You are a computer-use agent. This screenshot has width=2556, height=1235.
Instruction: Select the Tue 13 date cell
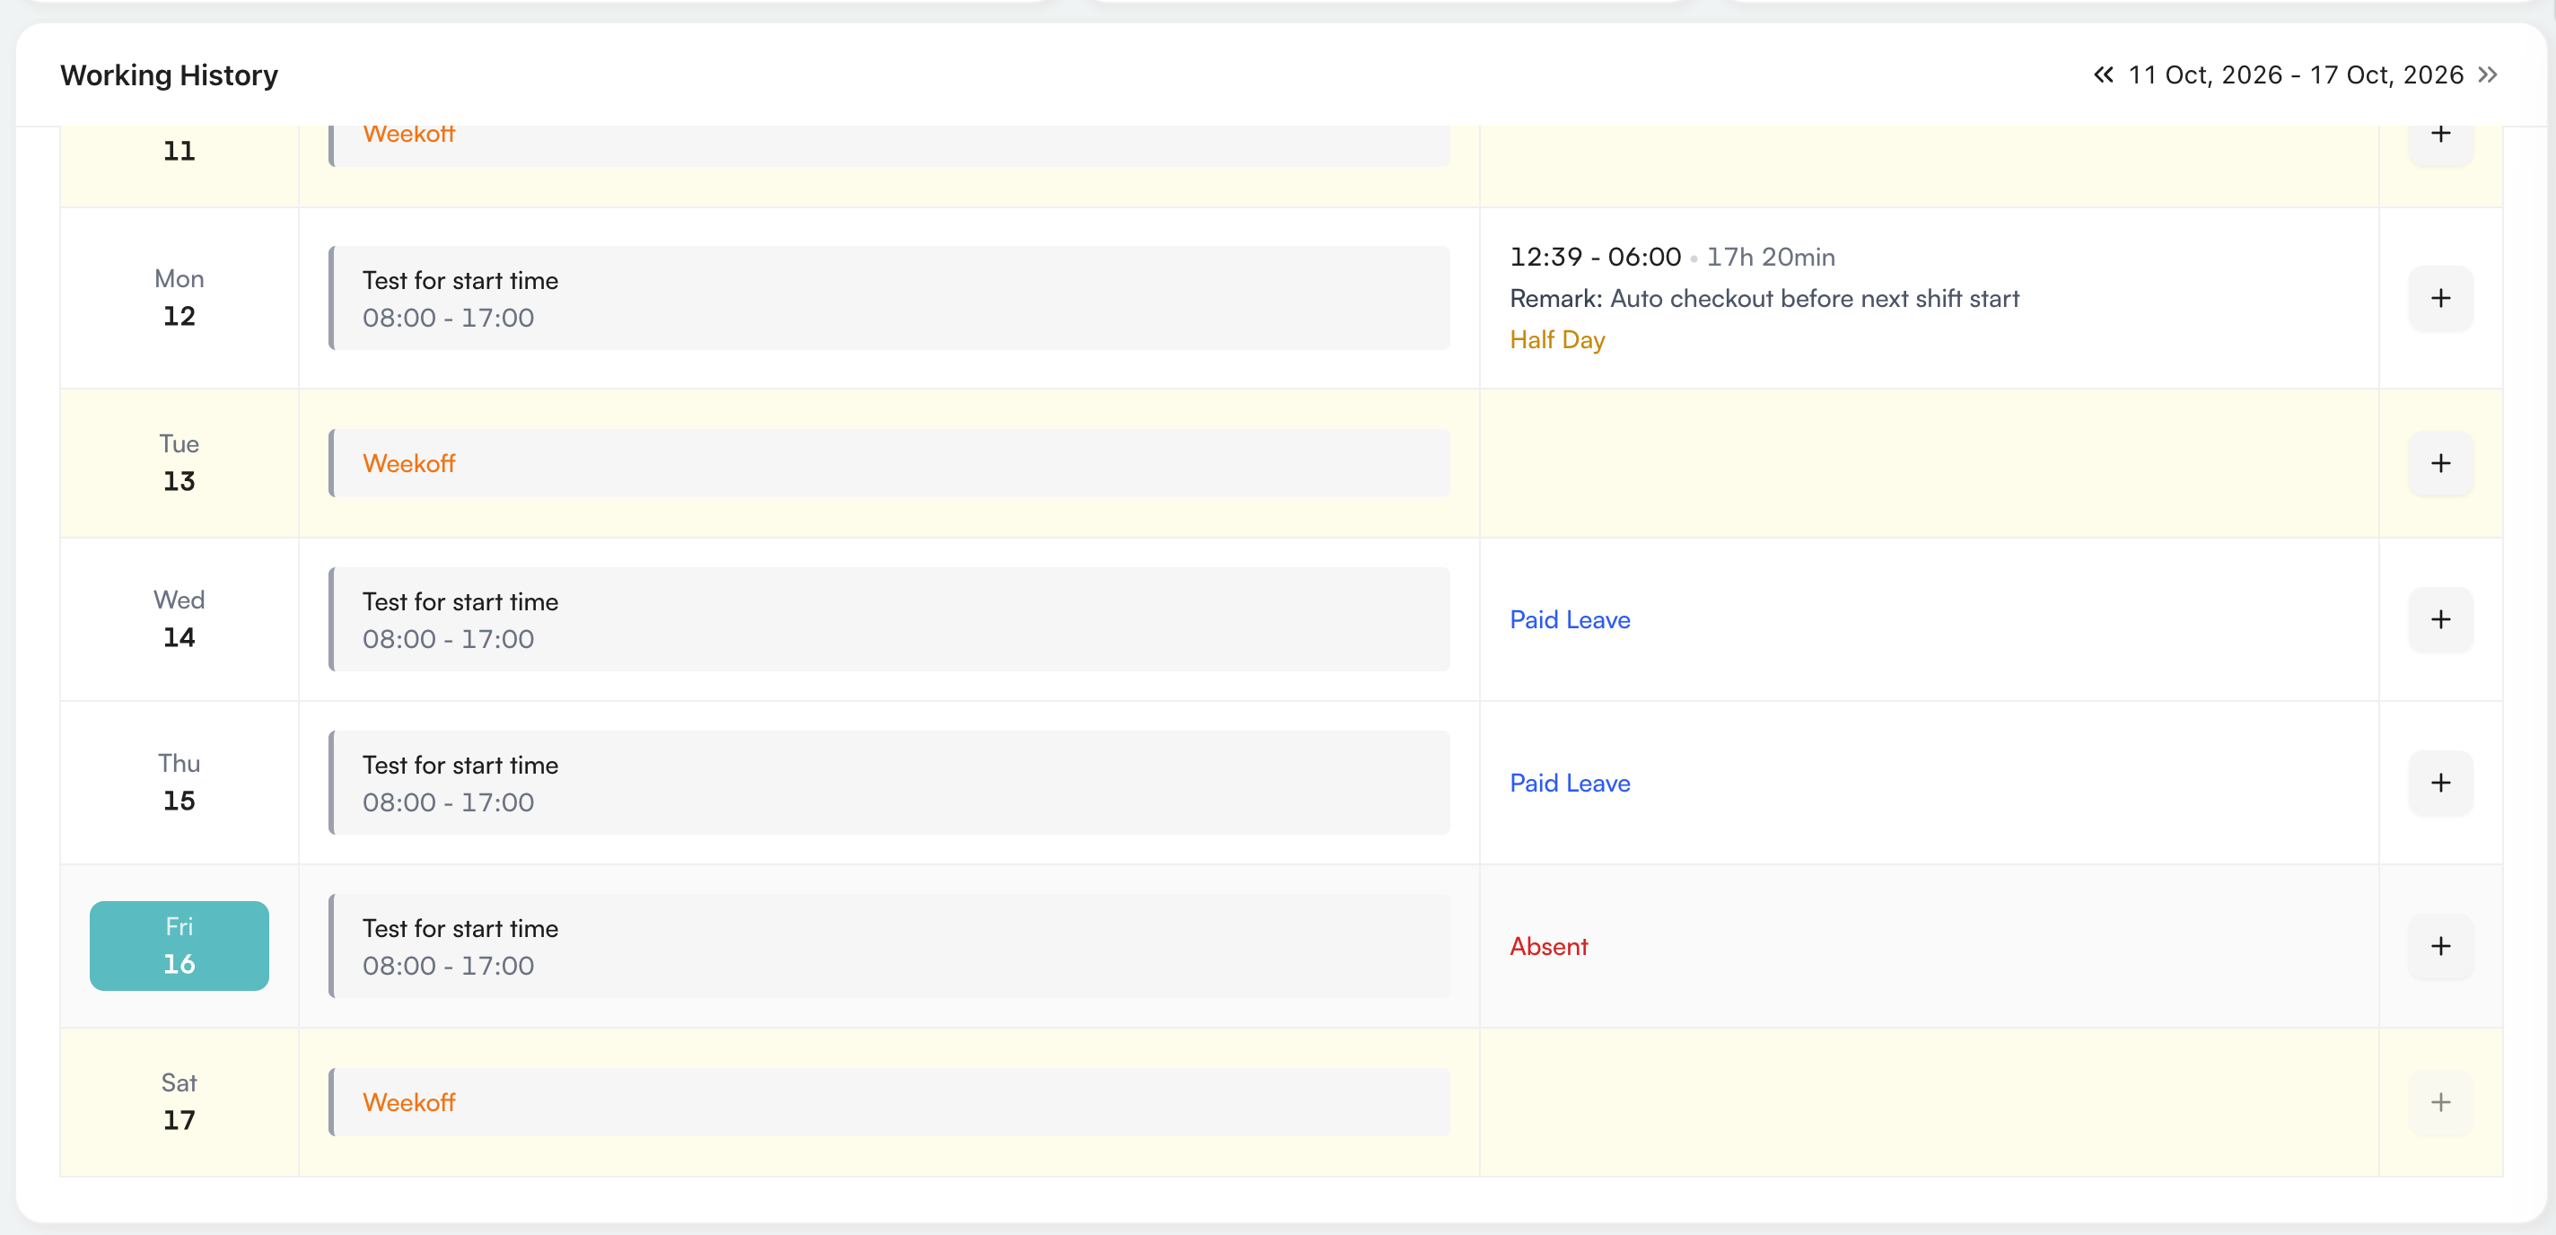click(x=179, y=463)
